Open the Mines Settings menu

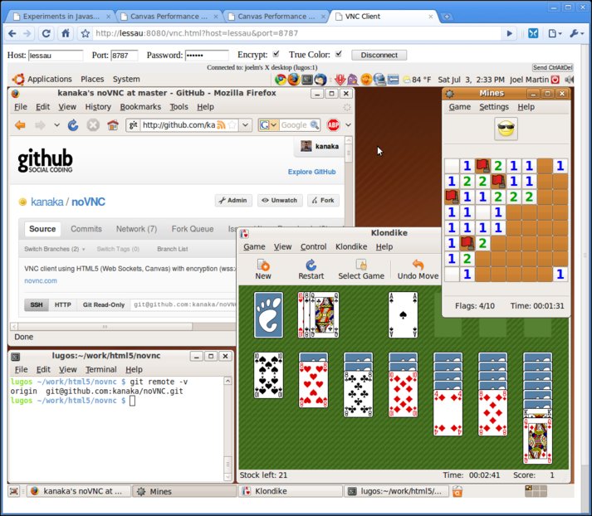[494, 107]
